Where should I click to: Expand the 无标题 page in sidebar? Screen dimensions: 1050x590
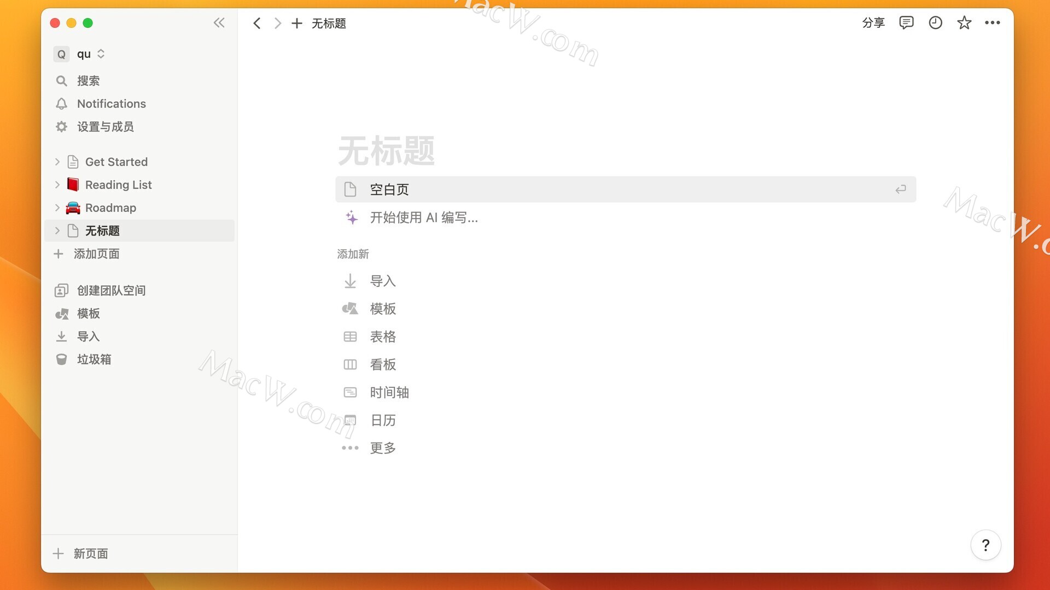57,231
